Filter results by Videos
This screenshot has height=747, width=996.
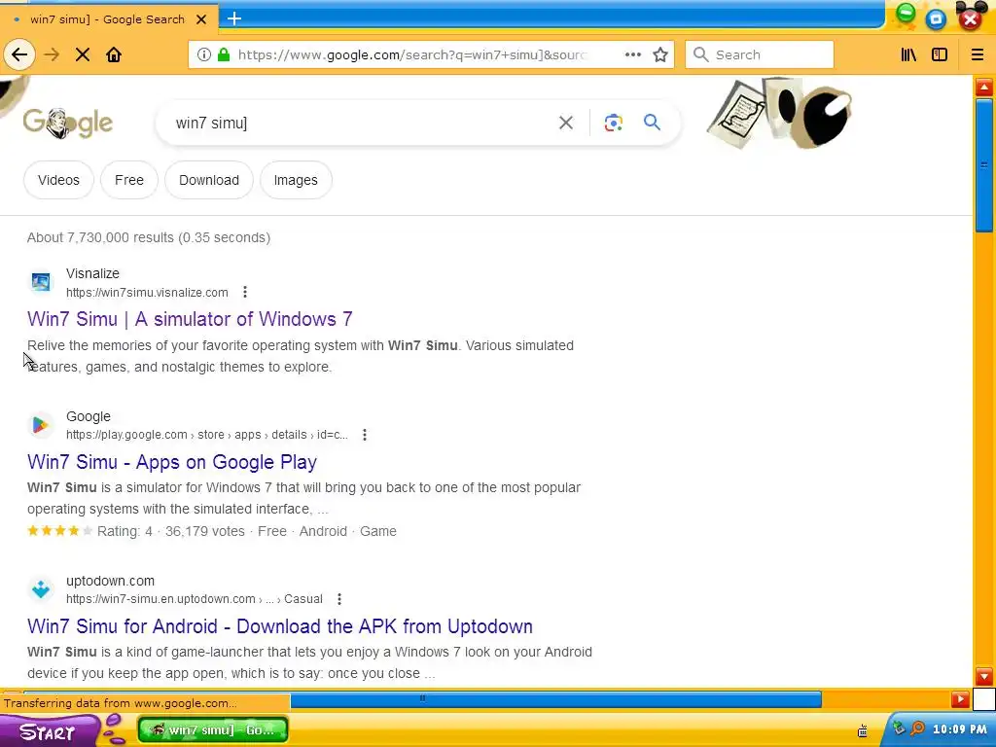click(x=58, y=180)
